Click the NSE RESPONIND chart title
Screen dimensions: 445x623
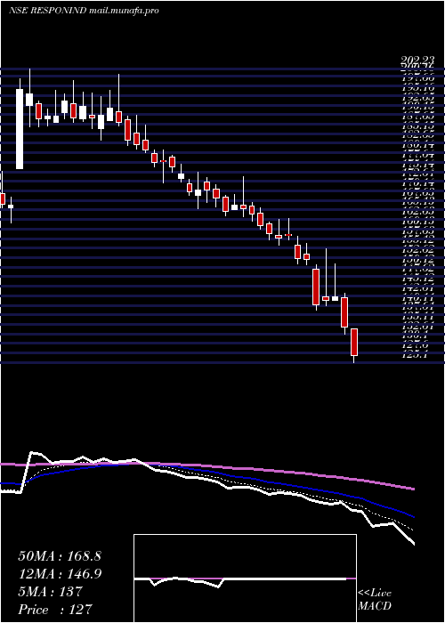tap(47, 11)
